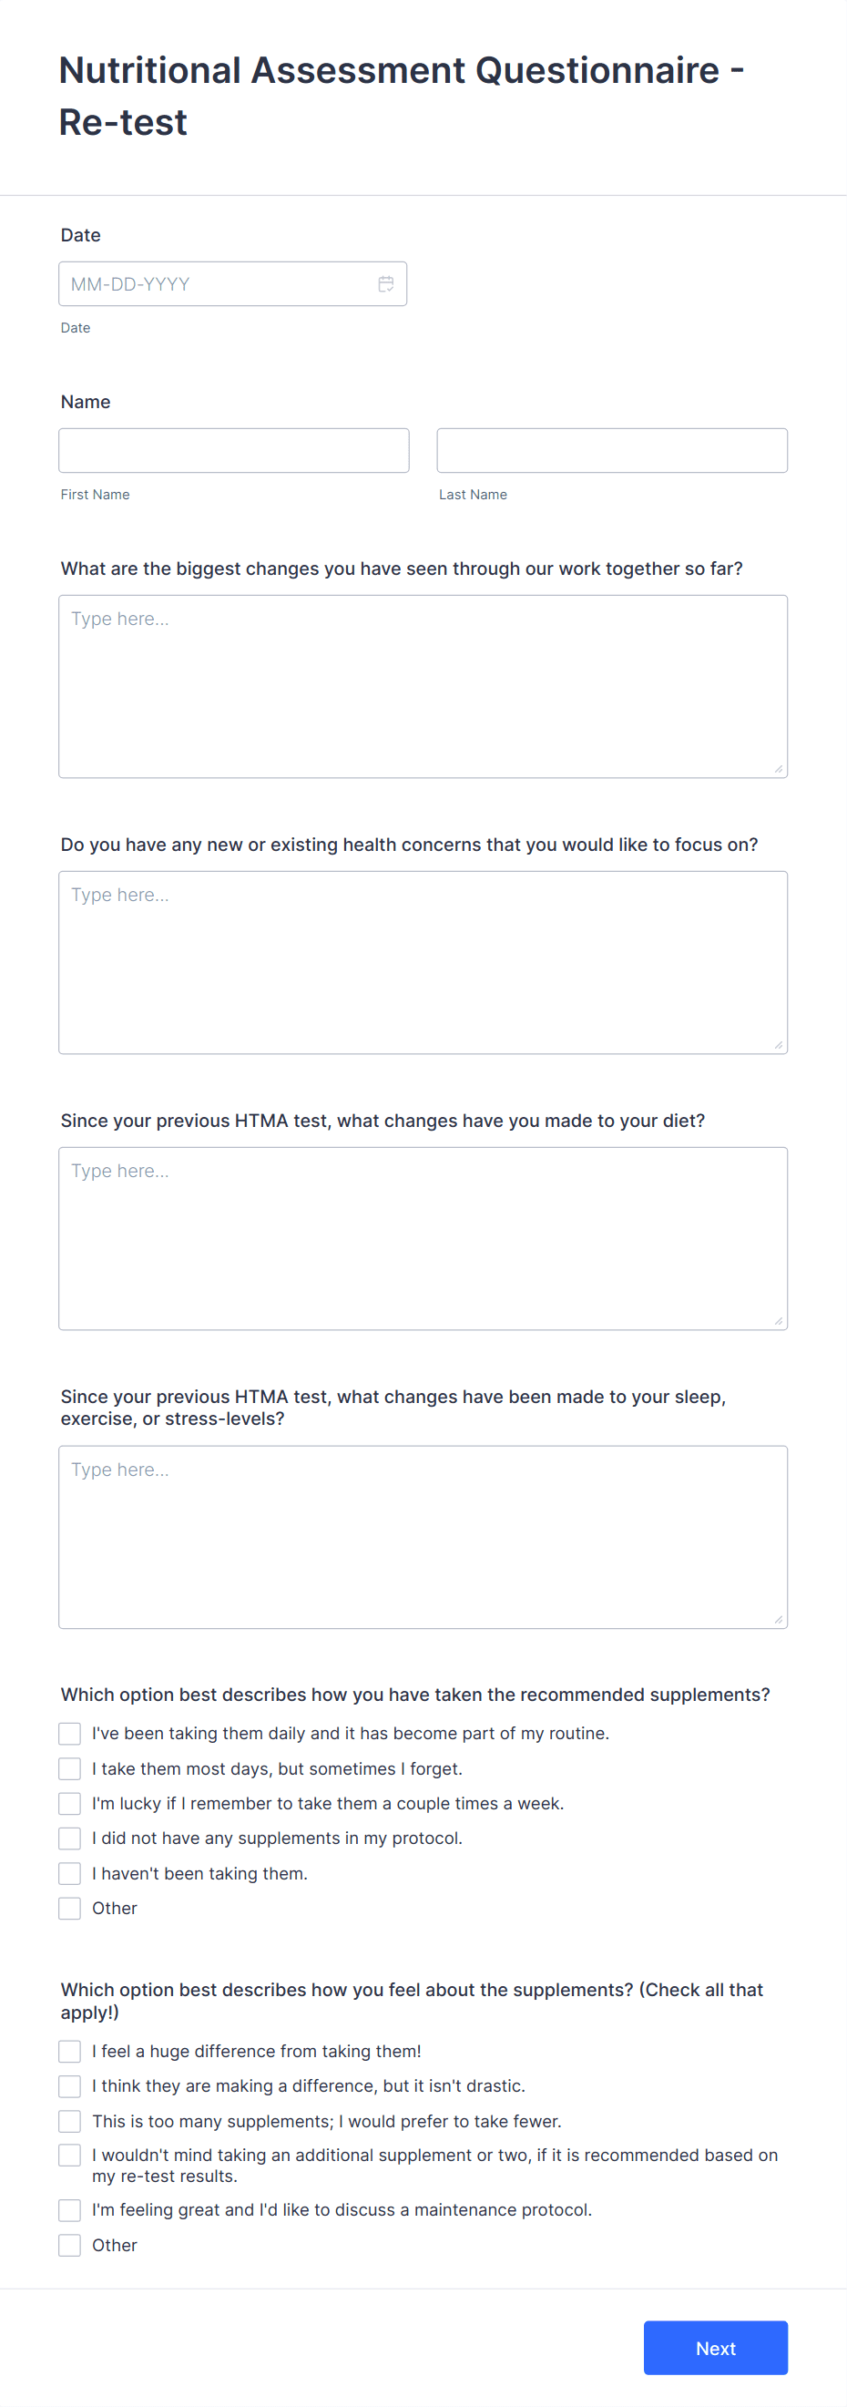Screen dimensions: 847x2407
Task: Check 'I feel a huge difference' option
Action: pyautogui.click(x=70, y=2052)
